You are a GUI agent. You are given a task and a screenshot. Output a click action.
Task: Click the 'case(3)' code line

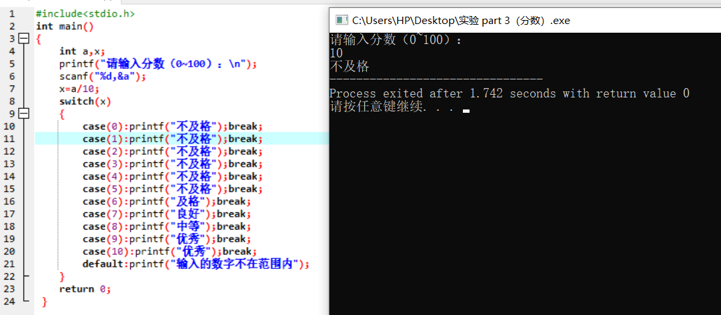[173, 164]
